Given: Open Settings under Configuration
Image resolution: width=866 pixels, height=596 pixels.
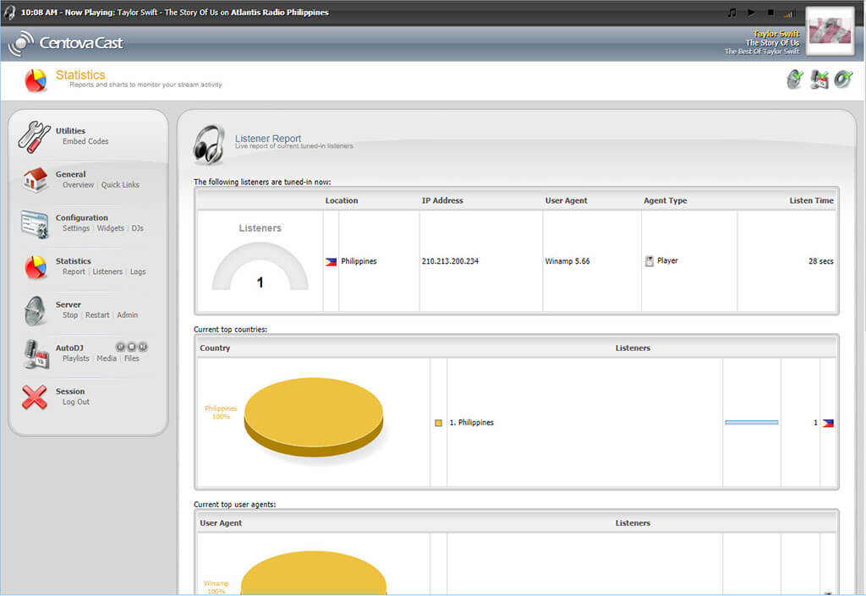Looking at the screenshot, I should tap(76, 228).
